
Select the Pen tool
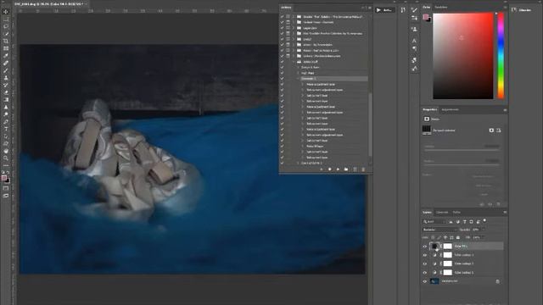point(6,122)
